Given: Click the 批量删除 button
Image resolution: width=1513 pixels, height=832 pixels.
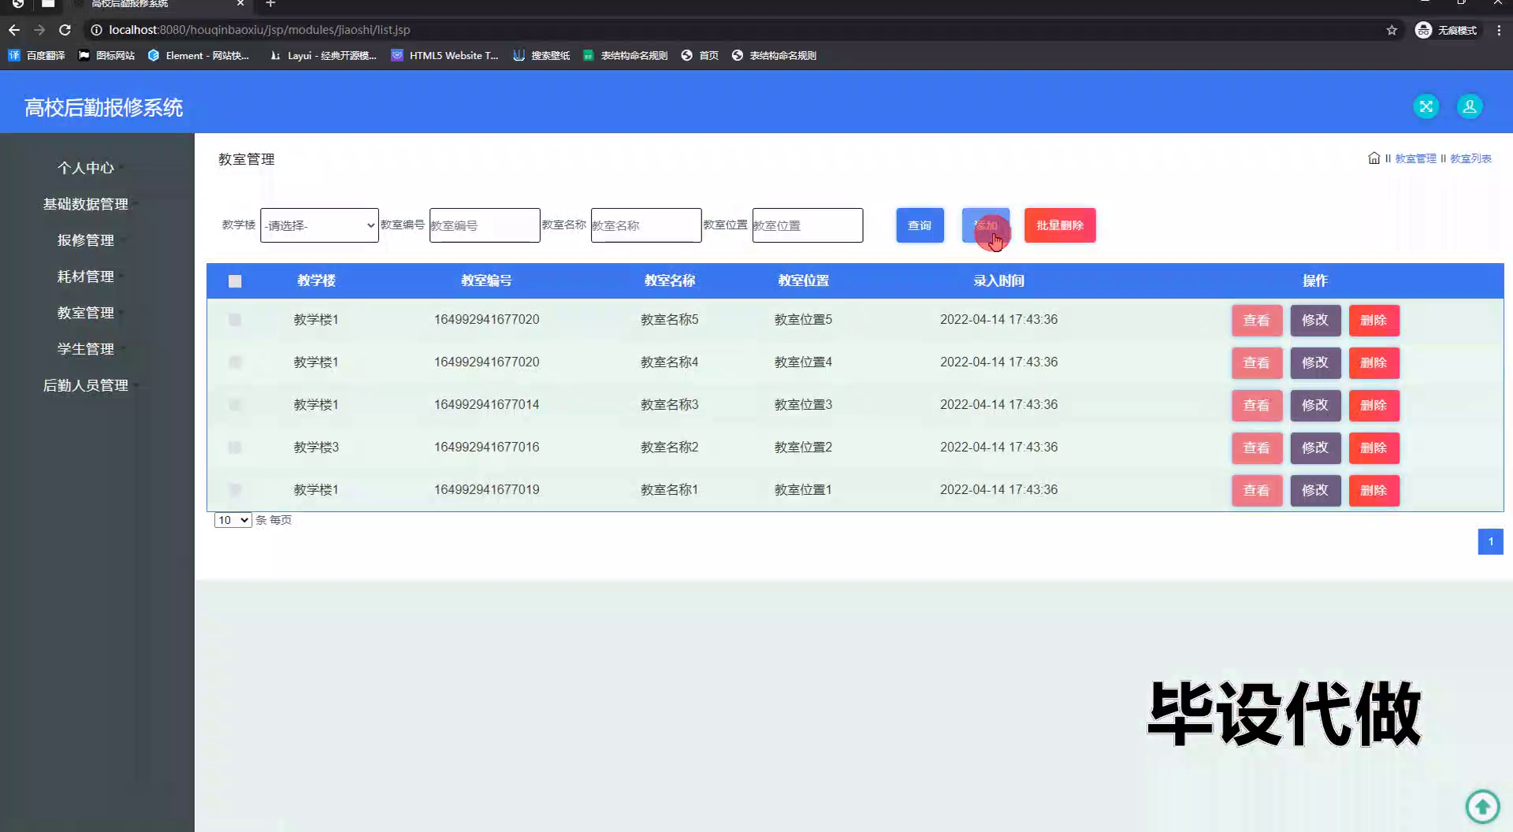Looking at the screenshot, I should click(x=1060, y=225).
